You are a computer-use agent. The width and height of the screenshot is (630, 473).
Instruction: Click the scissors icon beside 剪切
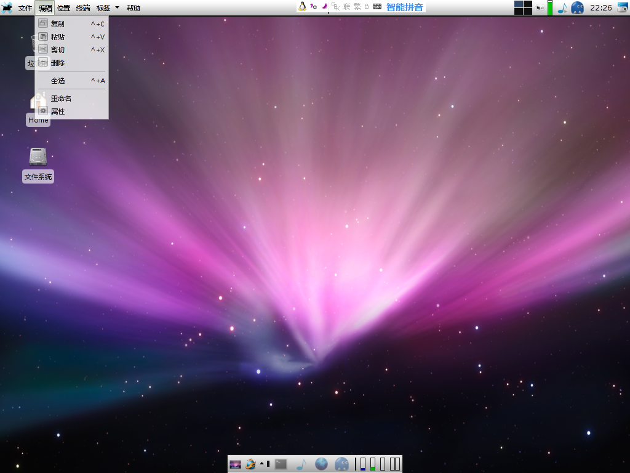click(43, 49)
